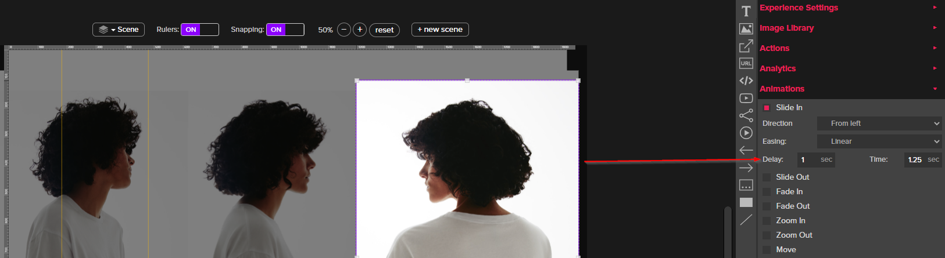Select the dotted box tool icon
This screenshot has height=258, width=945.
coord(746,185)
